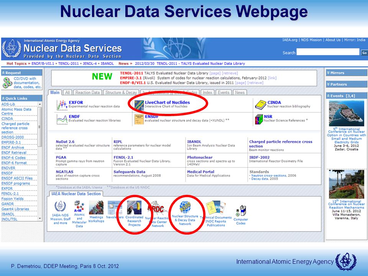Open the Medical Portal link
The width and height of the screenshot is (368, 276).
click(x=200, y=172)
